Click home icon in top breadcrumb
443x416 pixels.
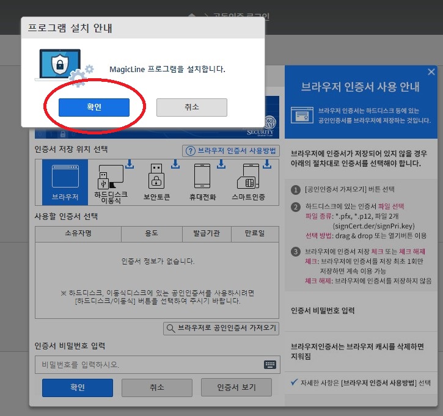pos(192,15)
